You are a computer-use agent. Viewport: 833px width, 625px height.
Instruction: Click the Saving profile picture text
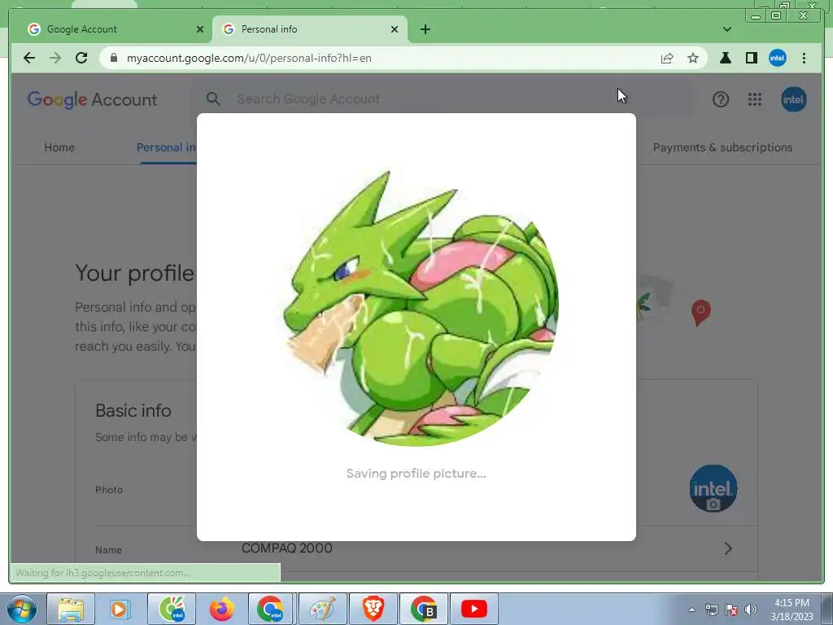click(416, 474)
